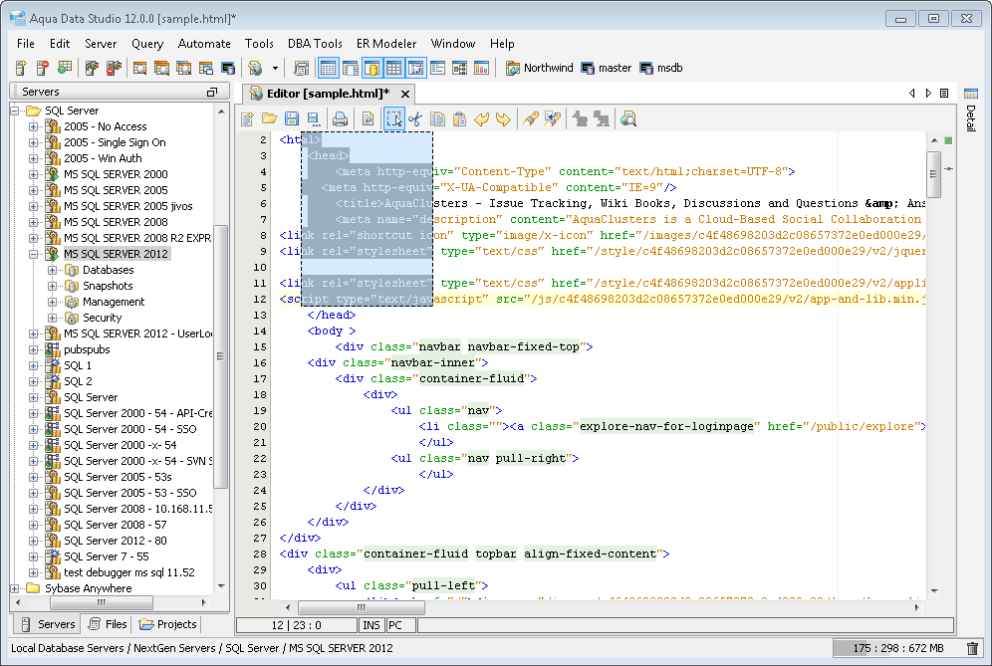Toggle INS insert mode in status bar
This screenshot has width=992, height=666.
point(371,625)
